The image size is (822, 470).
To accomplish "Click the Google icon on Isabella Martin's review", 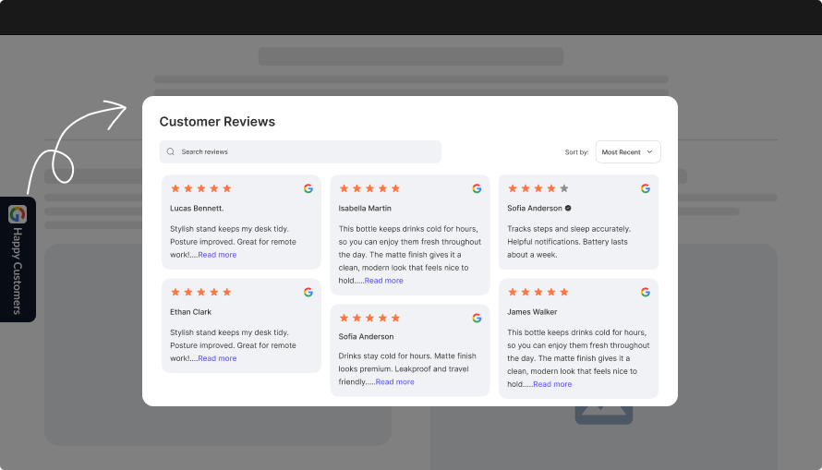I will (477, 188).
